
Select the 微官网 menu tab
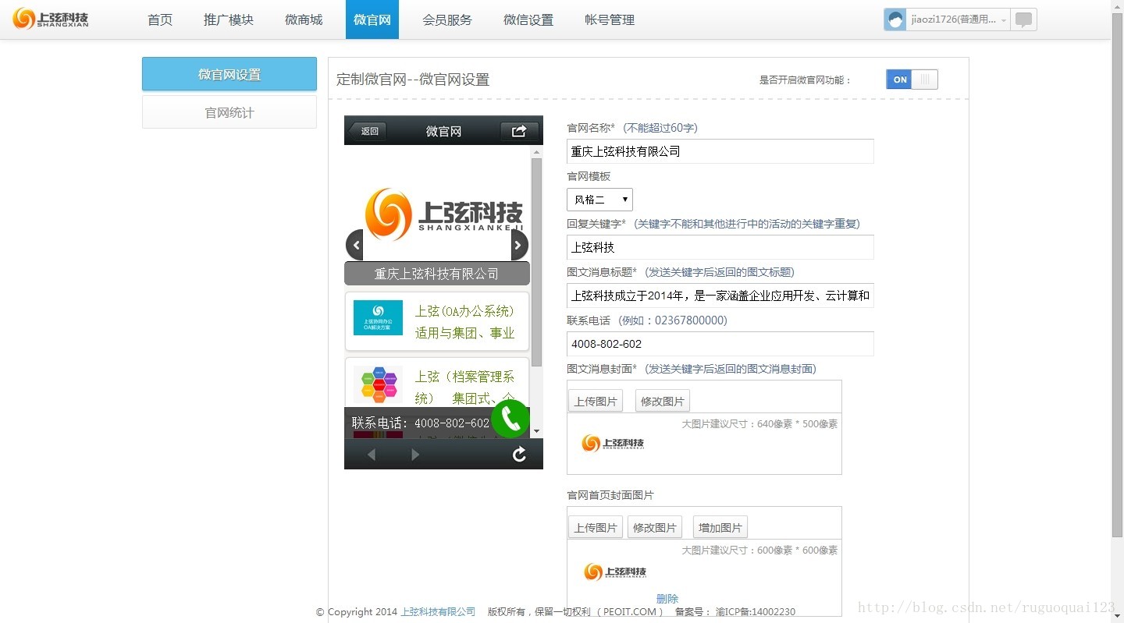pos(372,19)
